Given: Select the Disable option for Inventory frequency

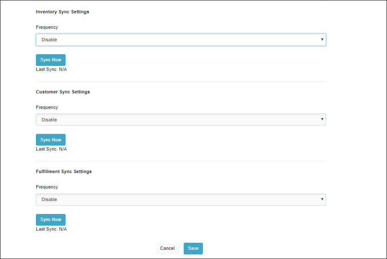Looking at the screenshot, I should (x=49, y=40).
